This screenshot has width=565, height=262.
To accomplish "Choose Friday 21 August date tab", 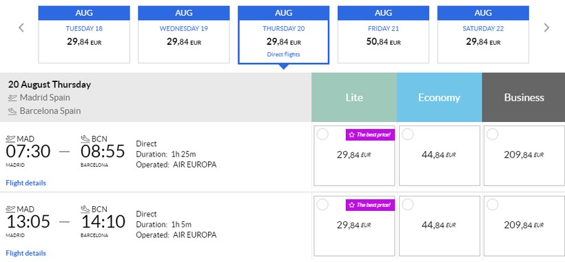I will click(383, 34).
